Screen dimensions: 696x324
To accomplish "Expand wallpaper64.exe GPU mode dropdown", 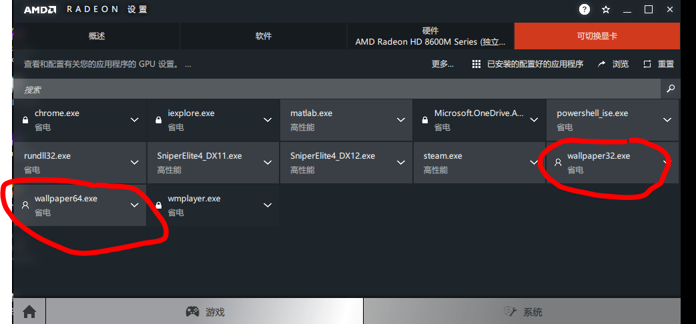I will click(135, 205).
